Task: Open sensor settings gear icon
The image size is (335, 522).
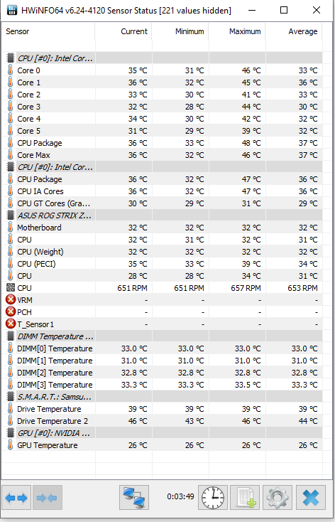Action: click(x=278, y=498)
